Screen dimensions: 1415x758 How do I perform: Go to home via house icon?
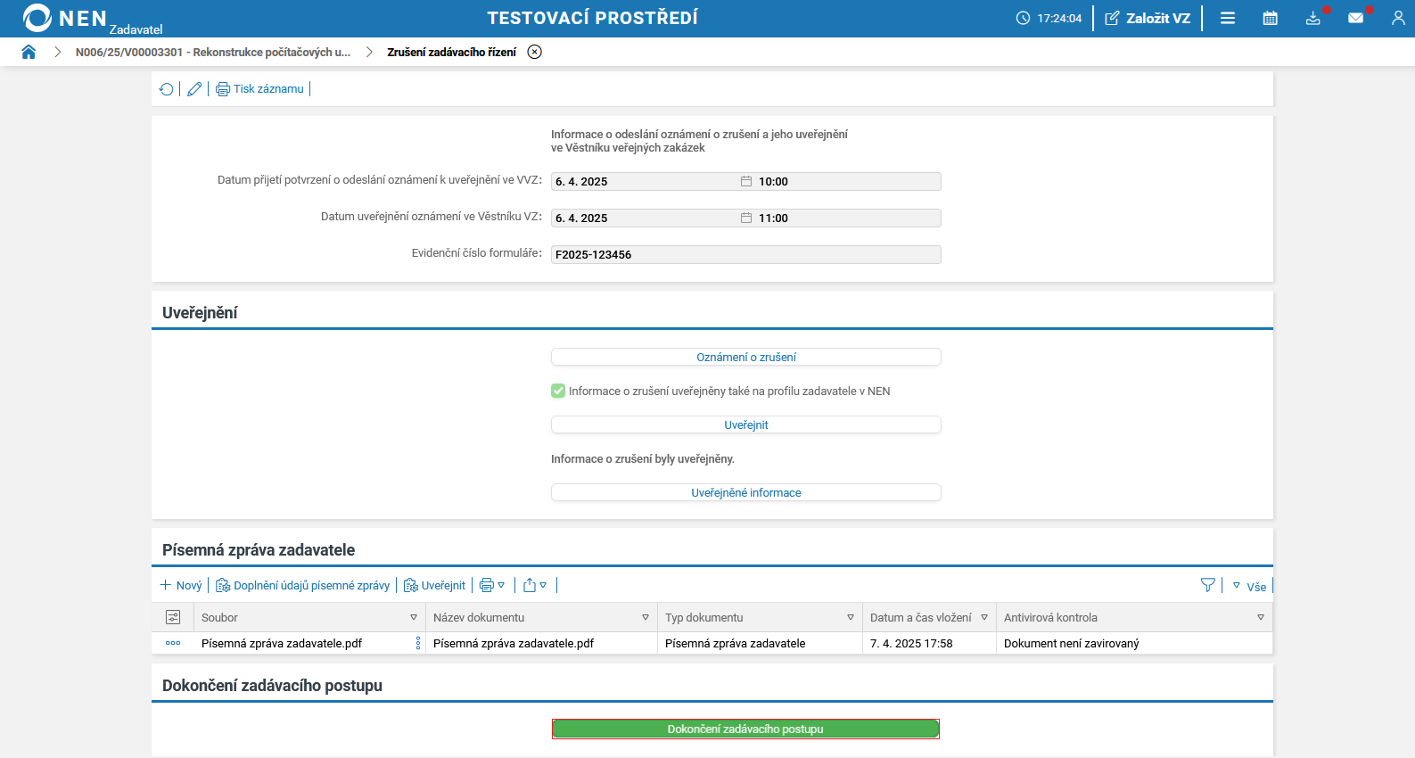pos(29,52)
